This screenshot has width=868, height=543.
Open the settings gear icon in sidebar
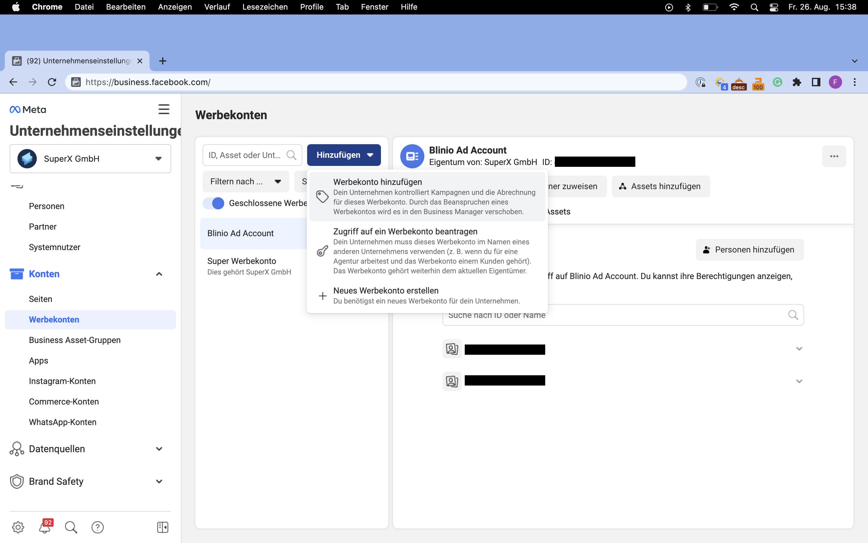(18, 527)
